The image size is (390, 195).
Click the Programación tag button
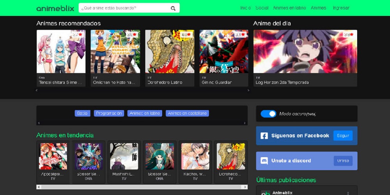coord(109,113)
